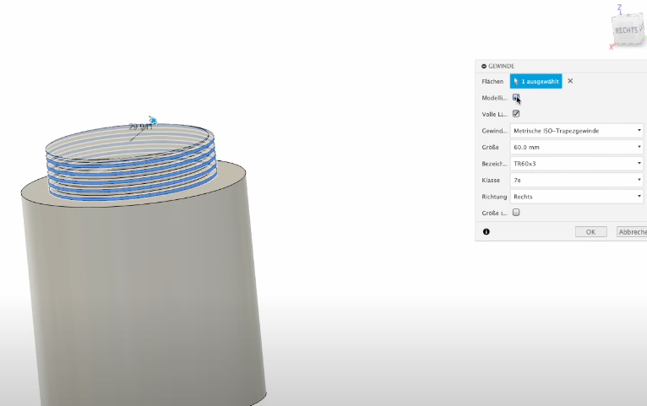Viewport: 647px width, 406px height.
Task: Confirm the thread with the OK button
Action: click(590, 231)
